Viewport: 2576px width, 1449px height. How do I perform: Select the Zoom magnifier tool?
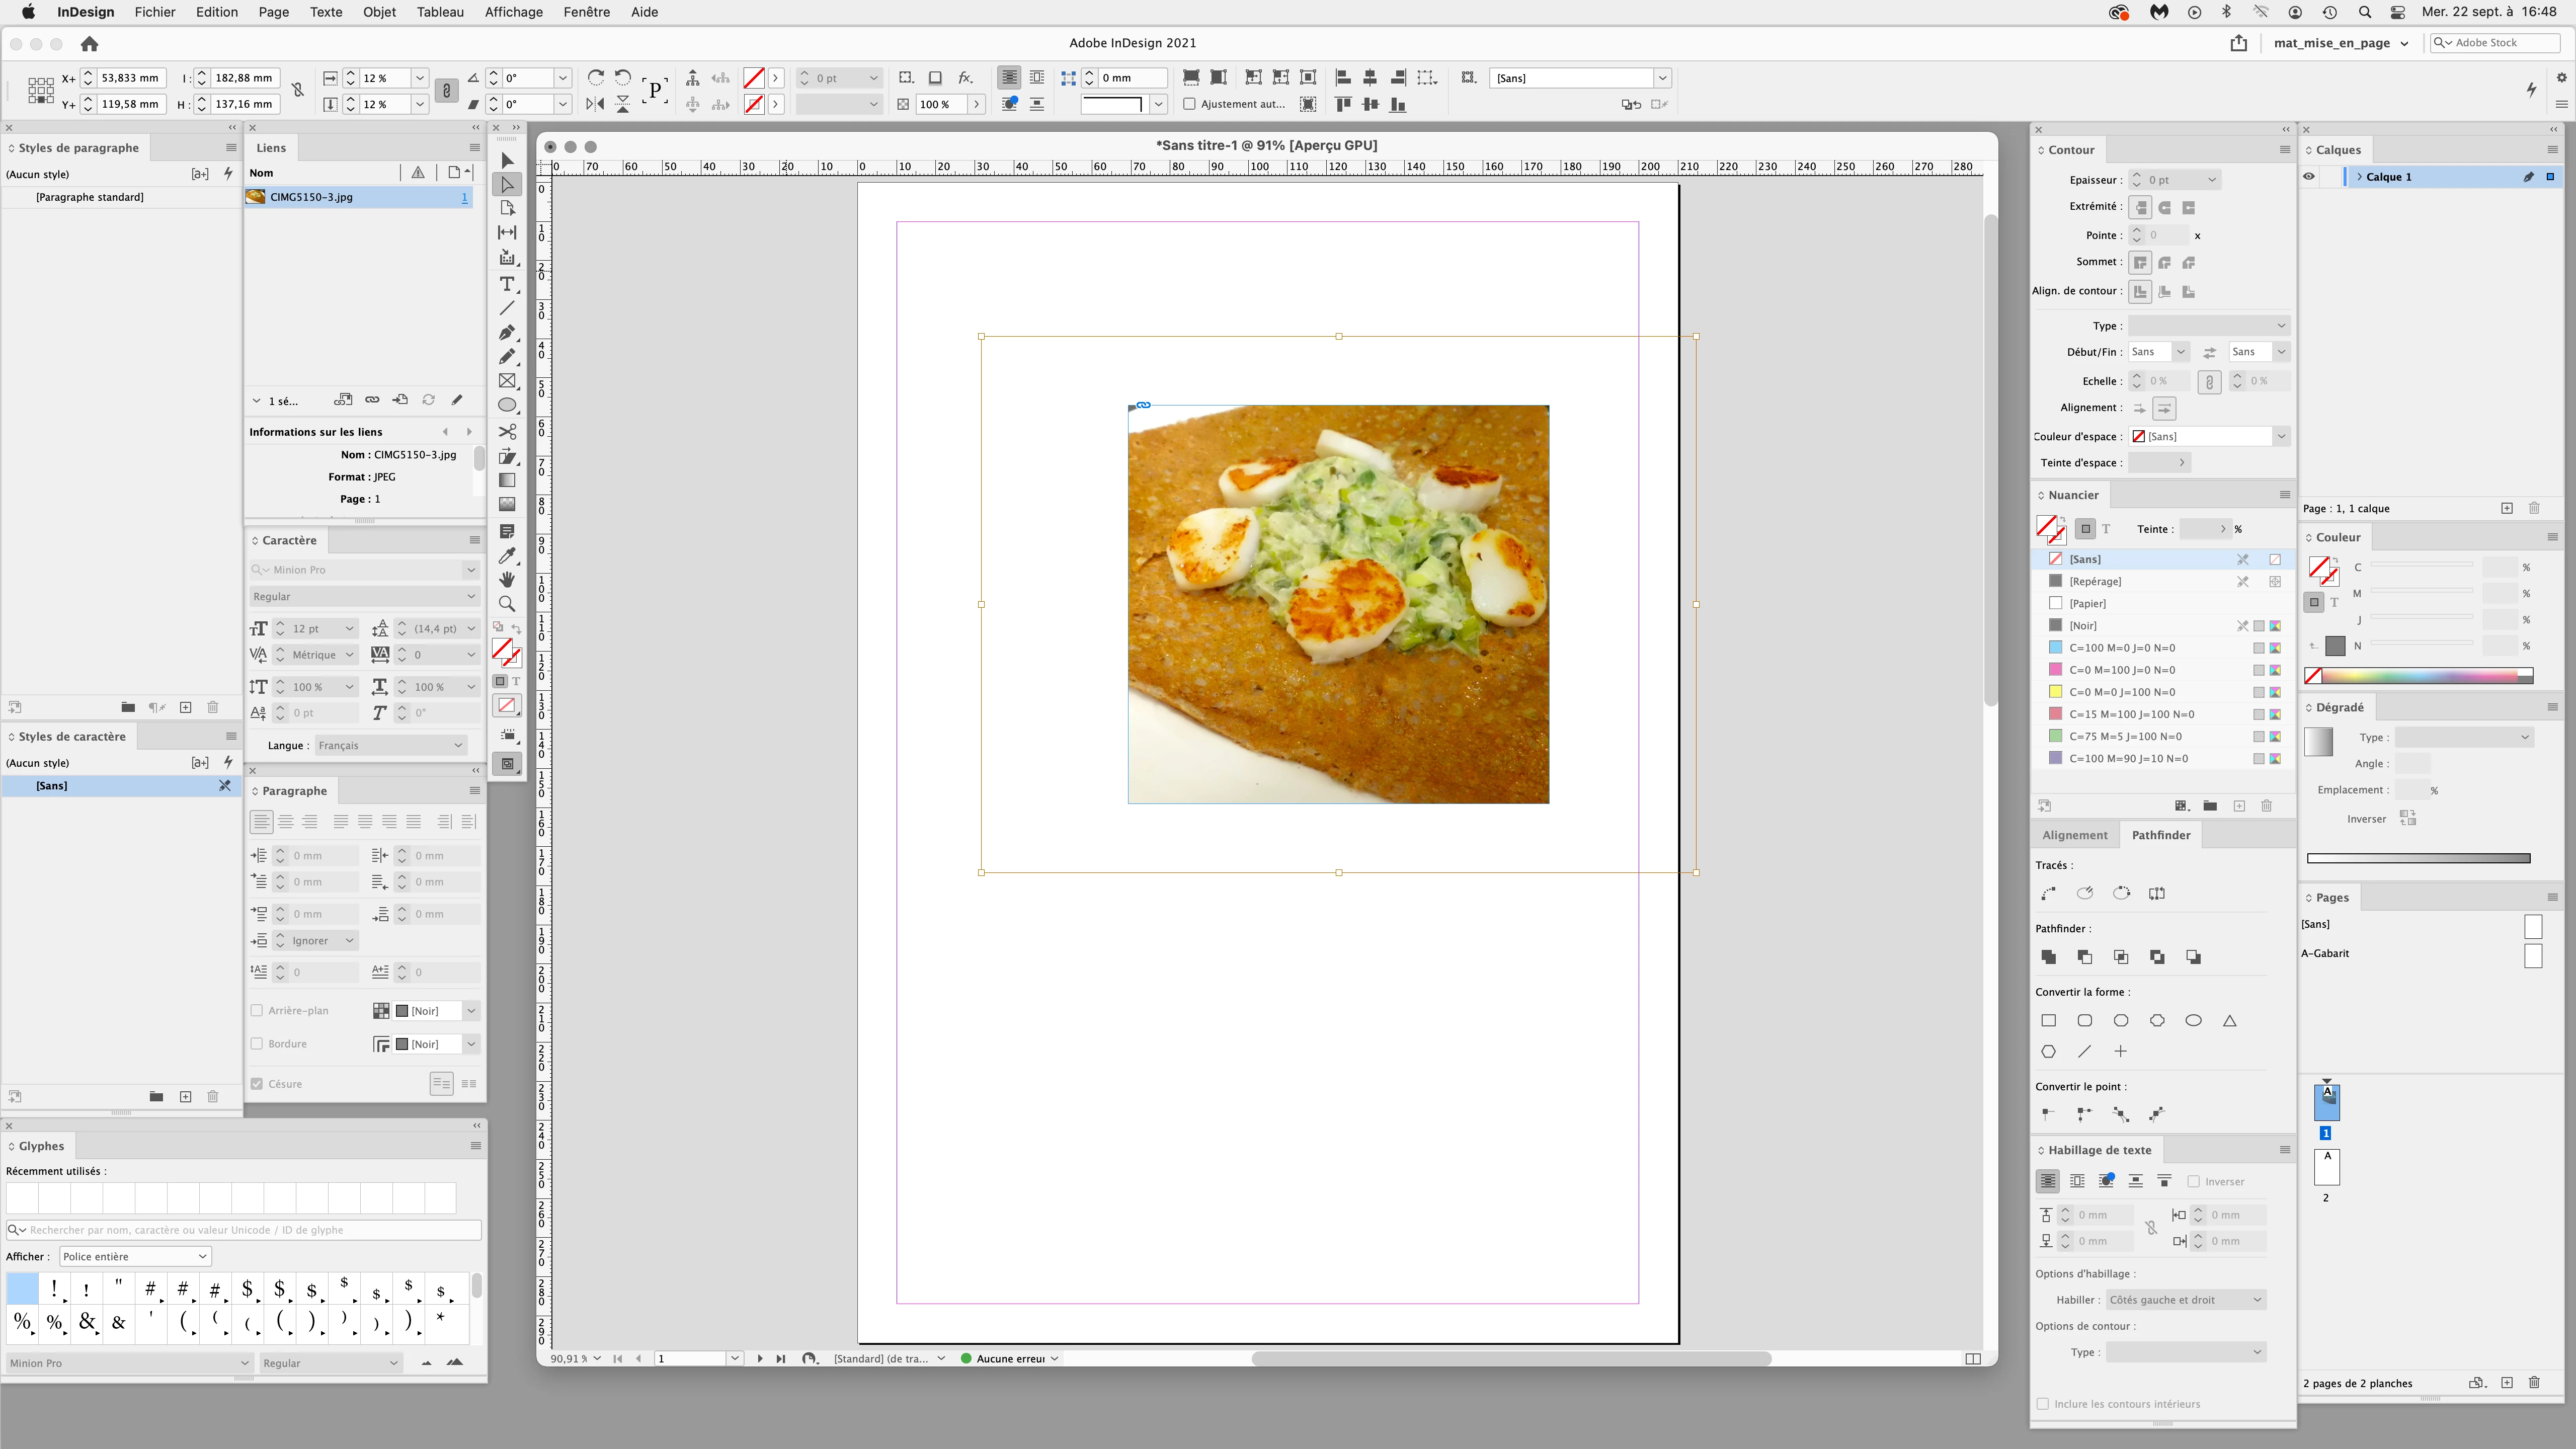tap(507, 604)
